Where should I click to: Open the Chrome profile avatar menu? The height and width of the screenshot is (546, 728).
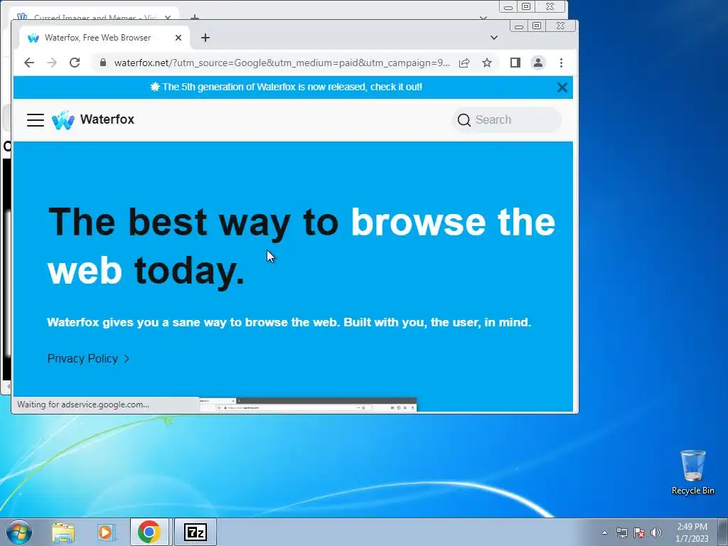click(x=538, y=63)
